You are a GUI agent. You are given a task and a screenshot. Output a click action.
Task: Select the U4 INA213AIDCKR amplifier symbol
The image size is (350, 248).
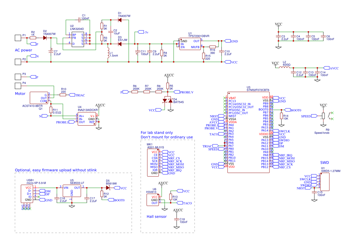click(x=87, y=119)
